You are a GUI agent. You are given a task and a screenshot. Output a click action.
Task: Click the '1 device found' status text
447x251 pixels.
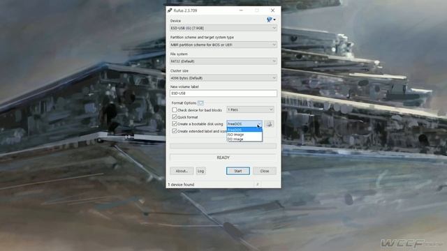pyautogui.click(x=181, y=184)
